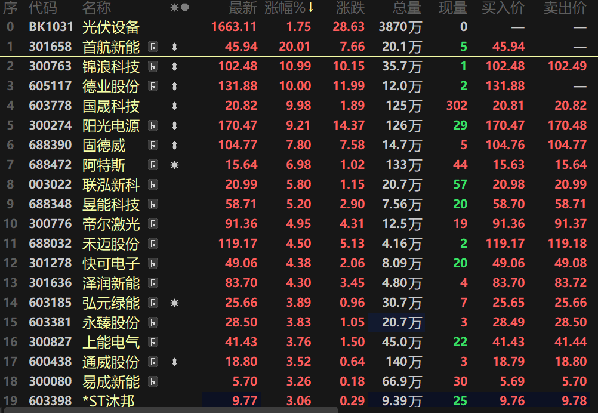Select stock *ST沐邦 by name
598x413 pixels.
(x=108, y=401)
